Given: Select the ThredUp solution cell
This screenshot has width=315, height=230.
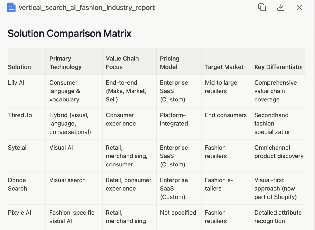Looking at the screenshot, I should pos(20,115).
